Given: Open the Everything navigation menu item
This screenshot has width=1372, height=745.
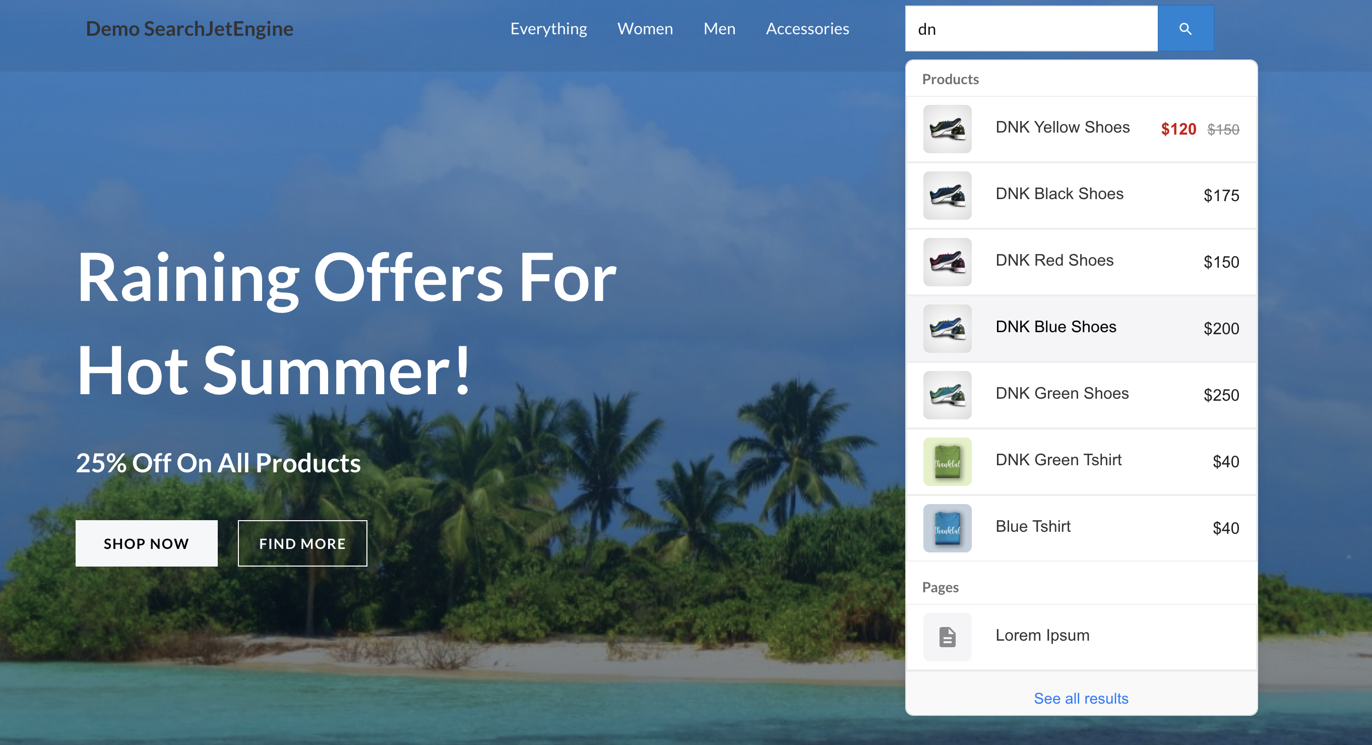Looking at the screenshot, I should coord(548,29).
